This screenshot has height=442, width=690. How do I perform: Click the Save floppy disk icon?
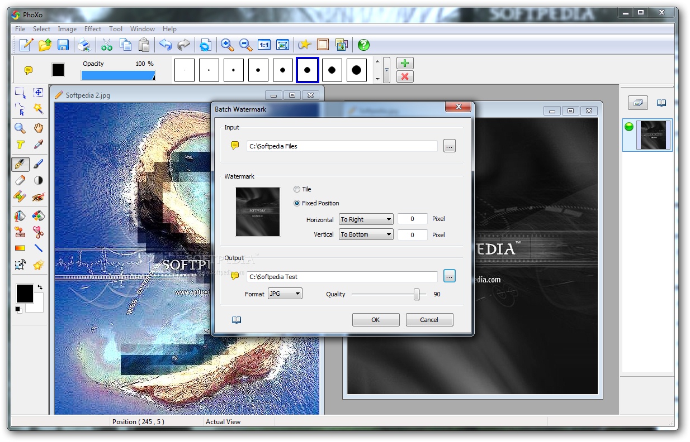[63, 45]
